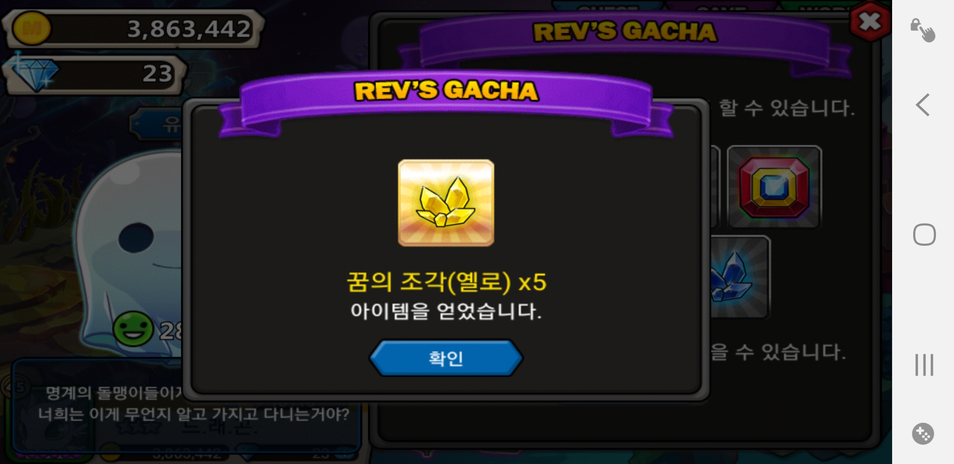Tap the blue 확인 confirm button
This screenshot has height=464, width=954.
pyautogui.click(x=446, y=358)
